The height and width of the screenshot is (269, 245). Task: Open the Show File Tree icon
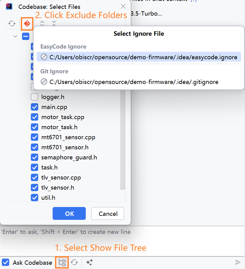coord(62,262)
